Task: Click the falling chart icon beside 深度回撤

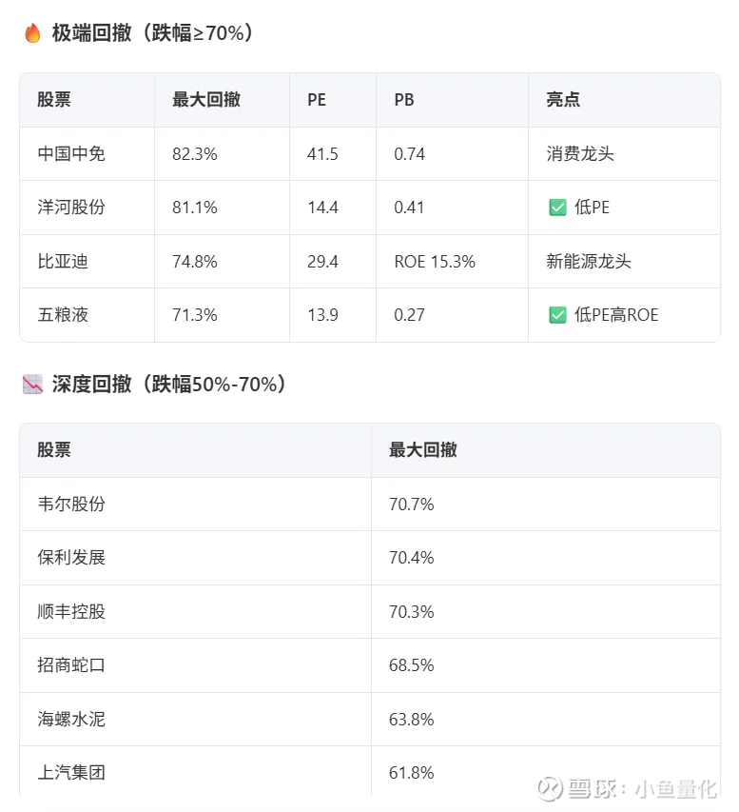Action: coord(32,385)
